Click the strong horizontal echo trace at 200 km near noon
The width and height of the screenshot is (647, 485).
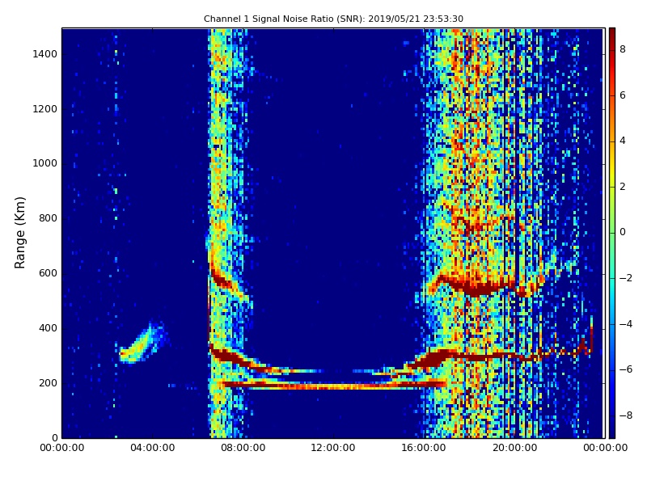pyautogui.click(x=334, y=386)
